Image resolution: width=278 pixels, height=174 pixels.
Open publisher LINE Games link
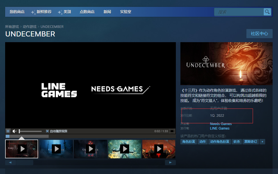coord(220,128)
